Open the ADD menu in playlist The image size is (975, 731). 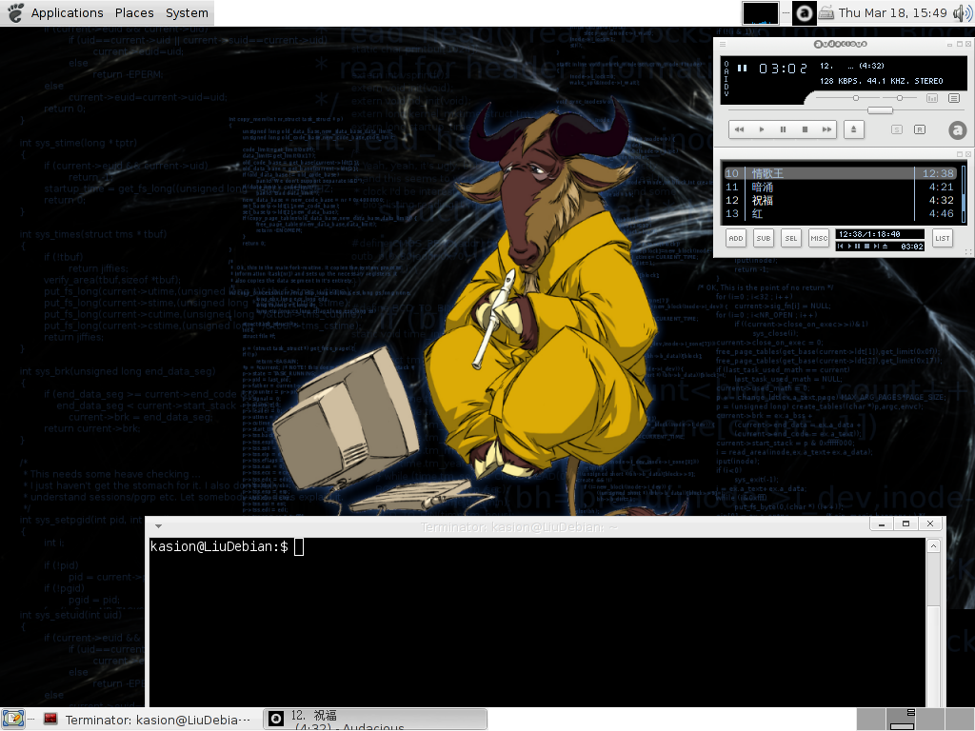[736, 238]
